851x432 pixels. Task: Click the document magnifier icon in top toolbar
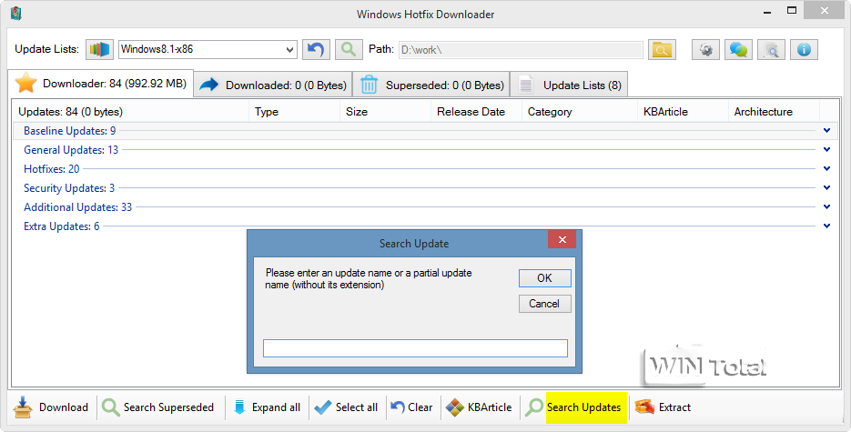tap(771, 50)
